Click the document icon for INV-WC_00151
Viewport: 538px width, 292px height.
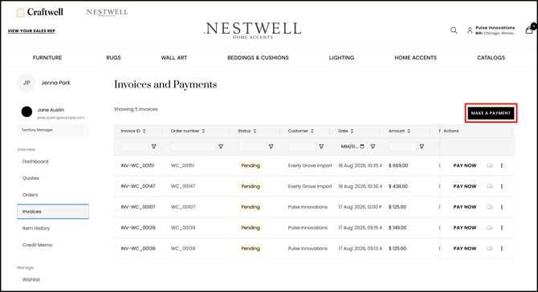click(x=490, y=165)
